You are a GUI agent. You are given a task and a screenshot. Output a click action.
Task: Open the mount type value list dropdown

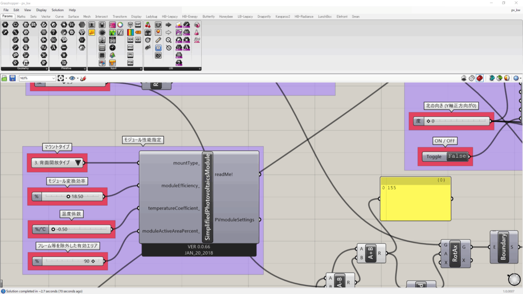coord(78,163)
